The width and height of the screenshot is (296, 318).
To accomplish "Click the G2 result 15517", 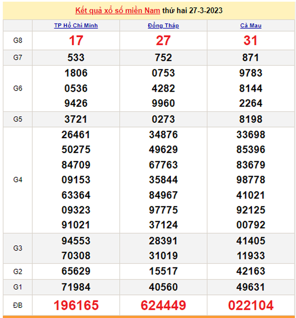I will (x=163, y=271).
